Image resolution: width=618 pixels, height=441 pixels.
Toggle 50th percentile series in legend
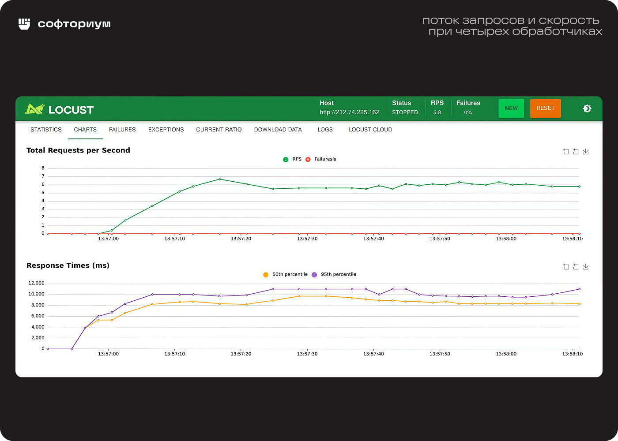coord(286,274)
